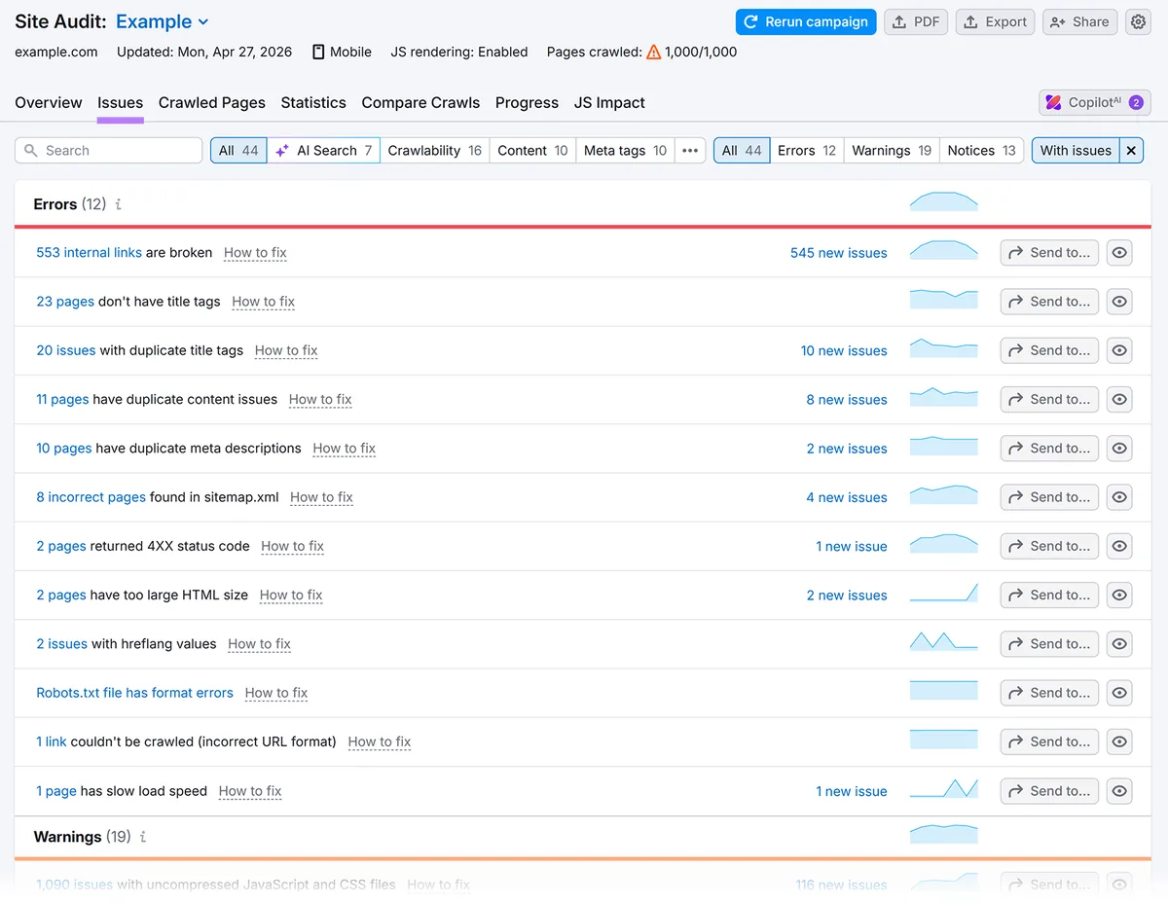The width and height of the screenshot is (1168, 903).
Task: Hide the missing title tags issue
Action: point(1119,302)
